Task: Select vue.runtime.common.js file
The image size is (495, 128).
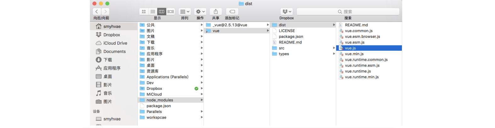Action: (369, 59)
